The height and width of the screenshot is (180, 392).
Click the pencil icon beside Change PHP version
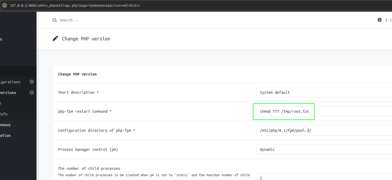click(x=56, y=39)
